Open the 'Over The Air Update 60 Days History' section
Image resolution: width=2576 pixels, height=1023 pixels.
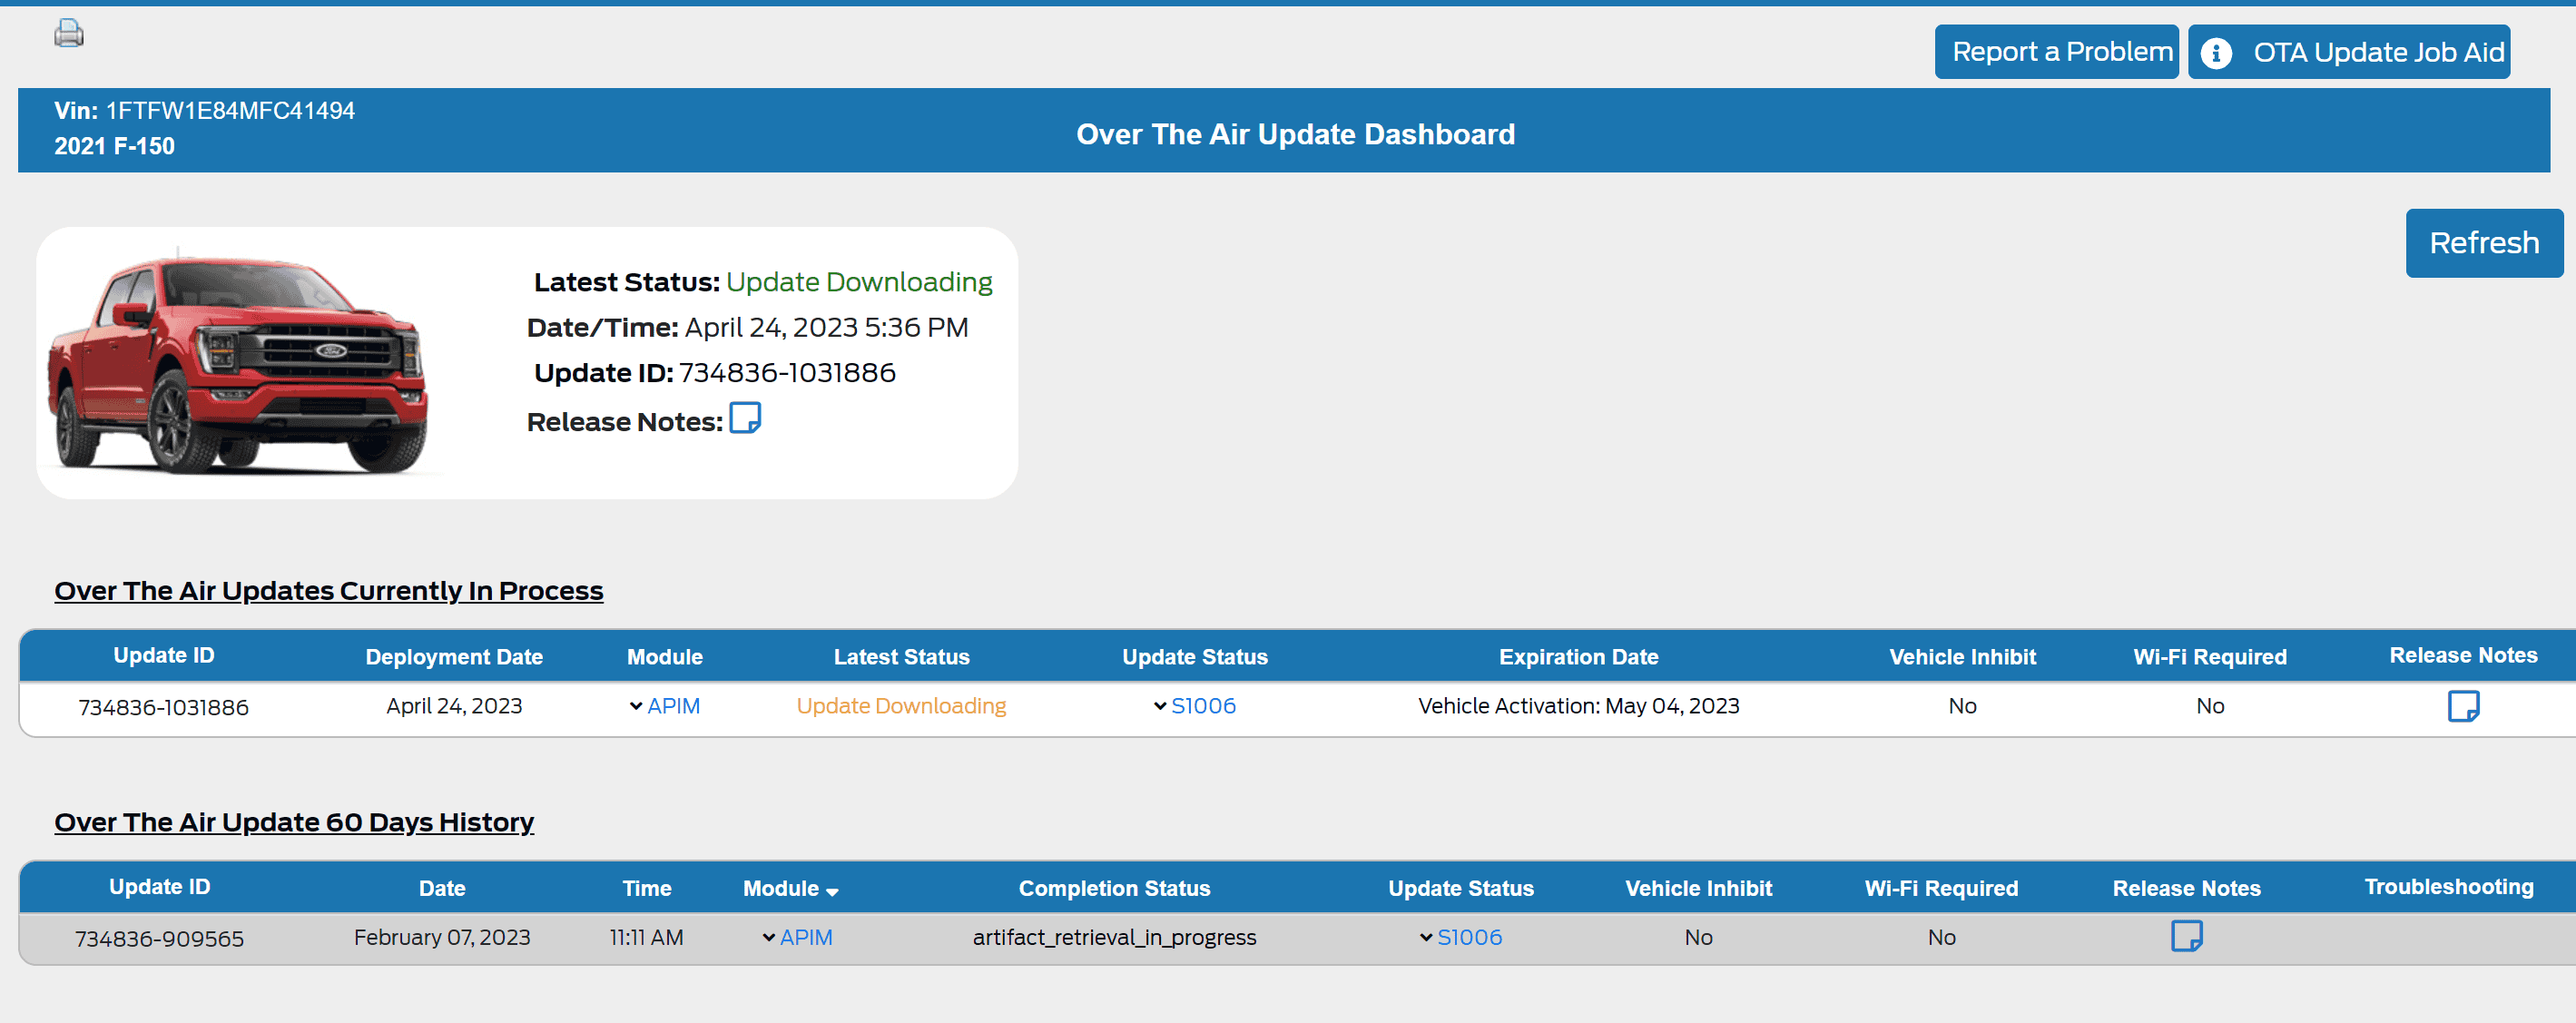tap(294, 822)
